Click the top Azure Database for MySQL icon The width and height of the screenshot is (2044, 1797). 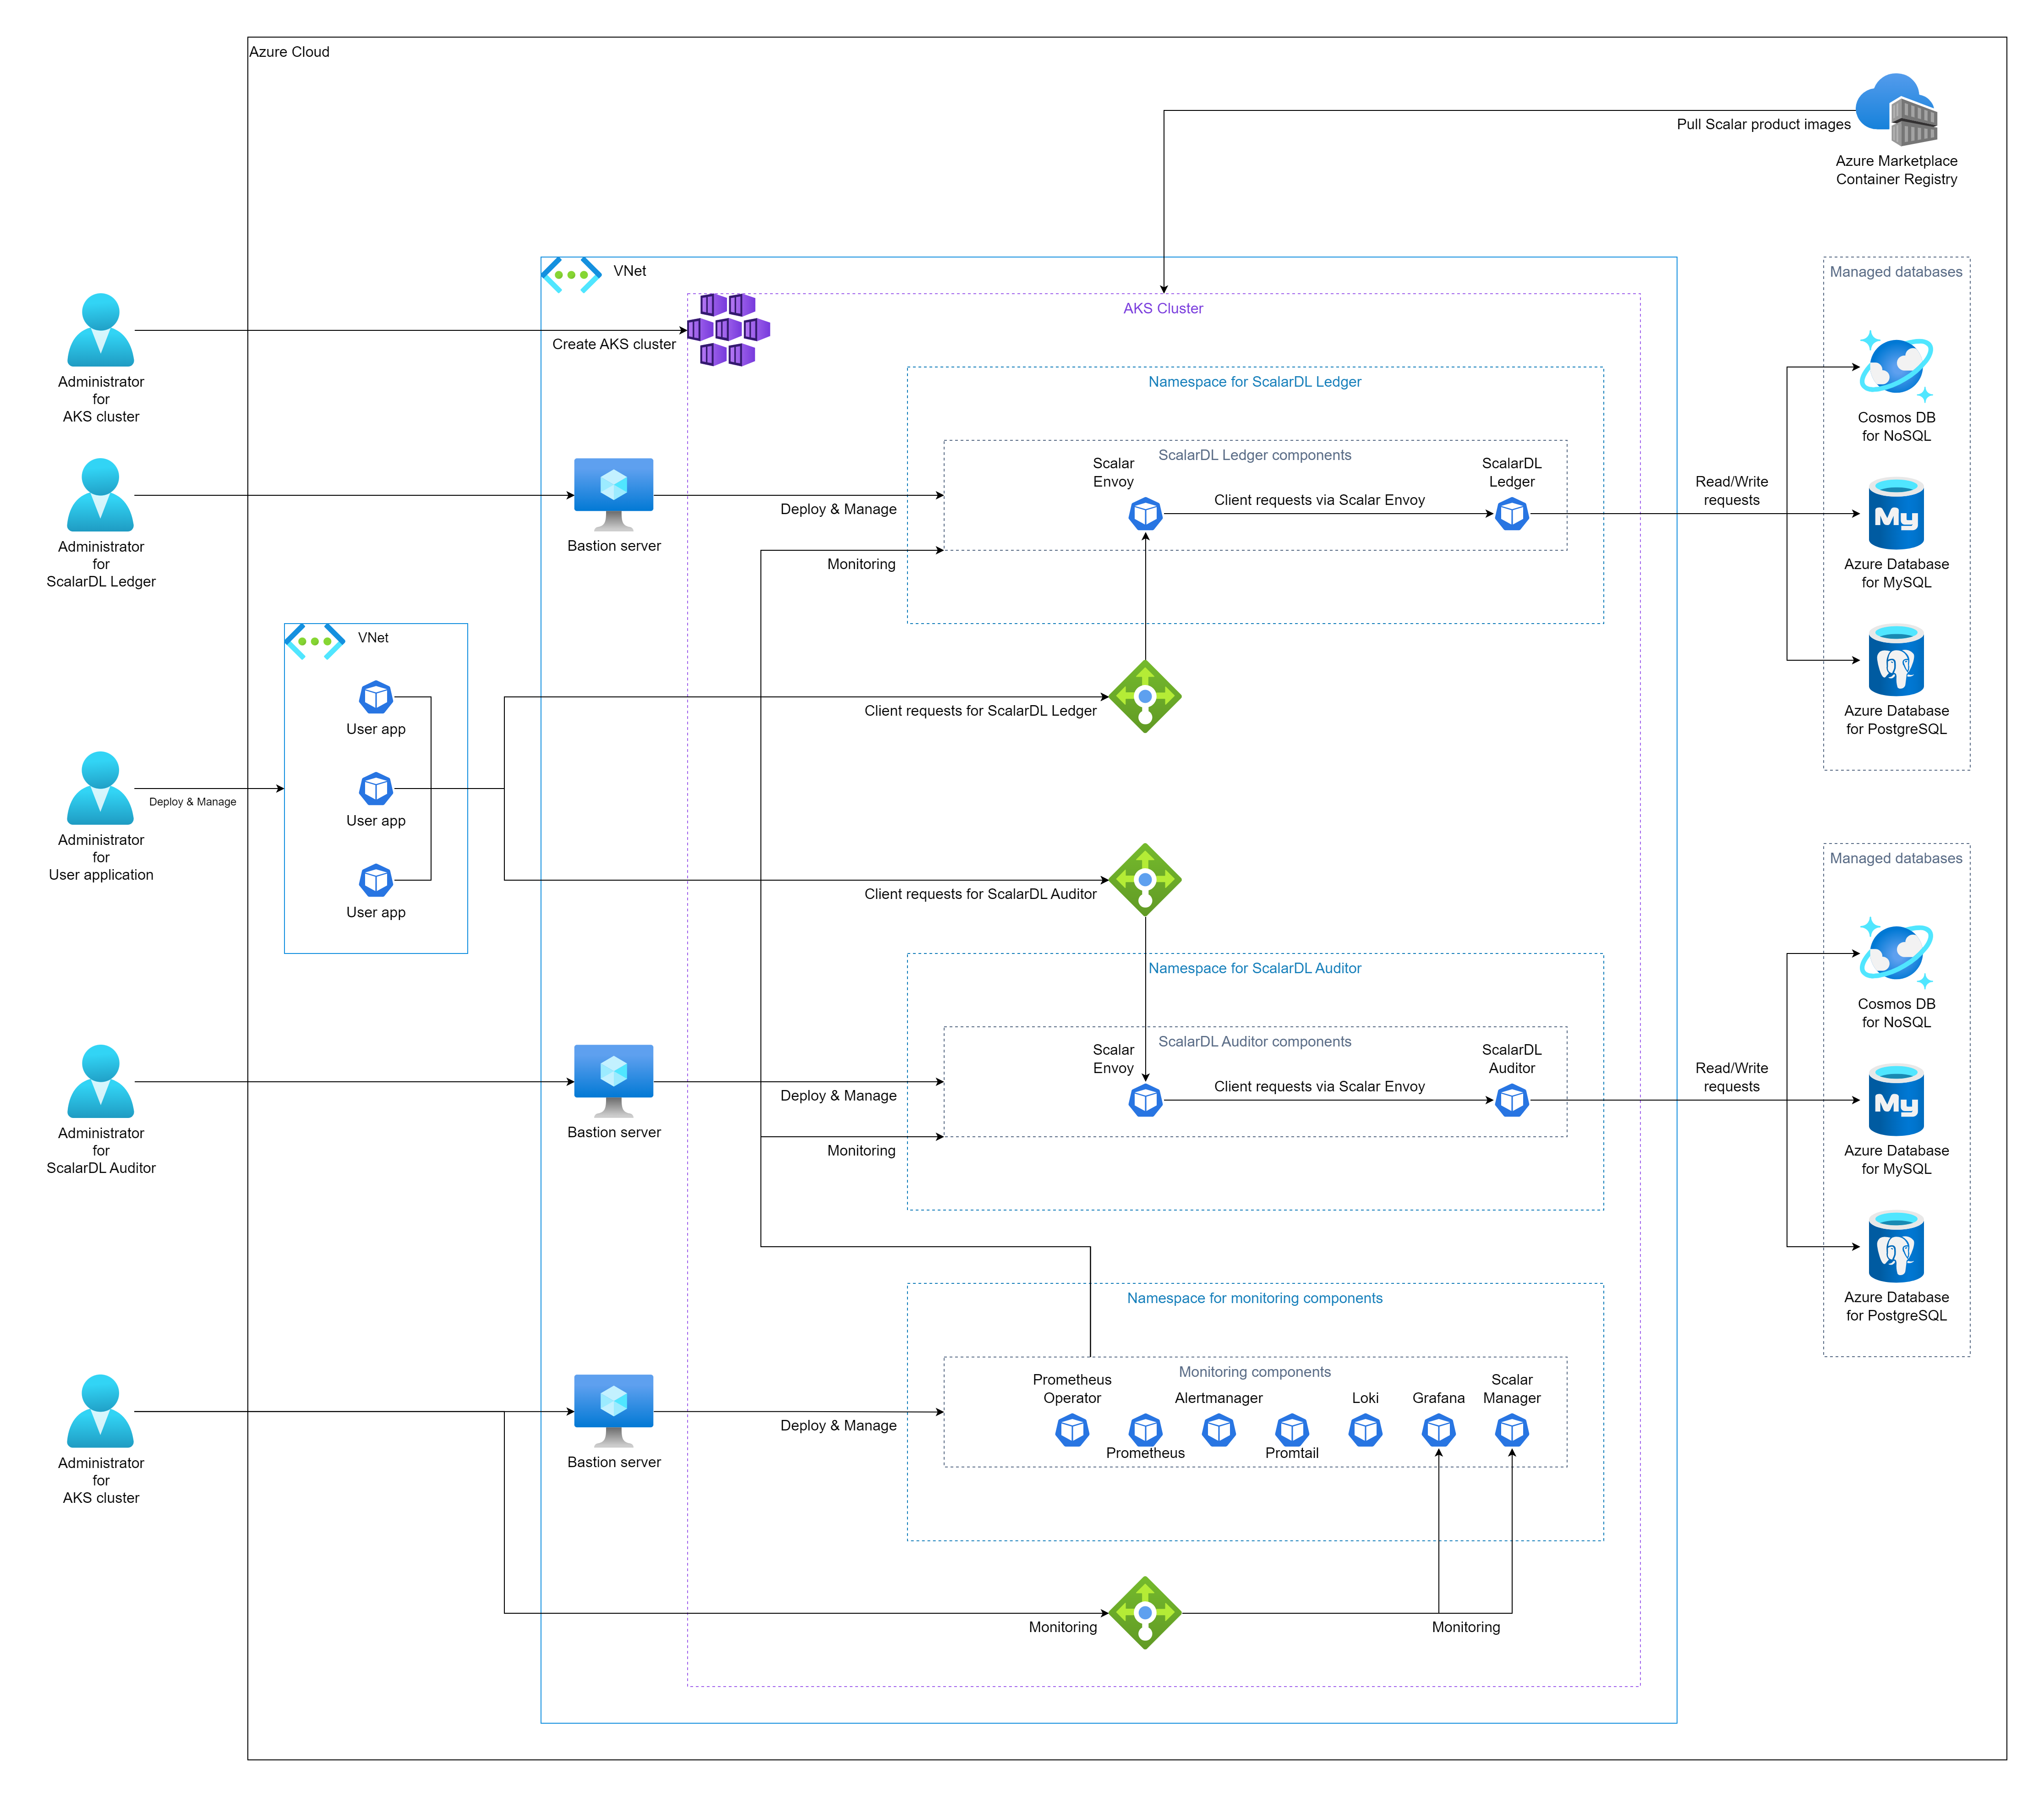1896,514
